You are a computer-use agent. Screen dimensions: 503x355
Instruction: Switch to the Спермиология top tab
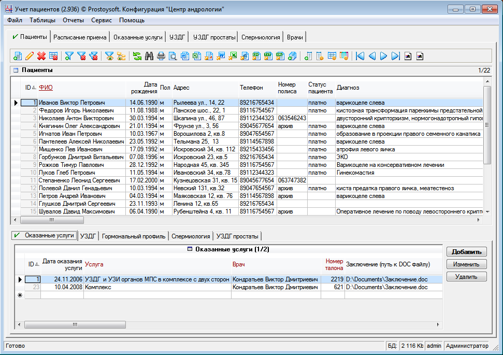pos(262,37)
